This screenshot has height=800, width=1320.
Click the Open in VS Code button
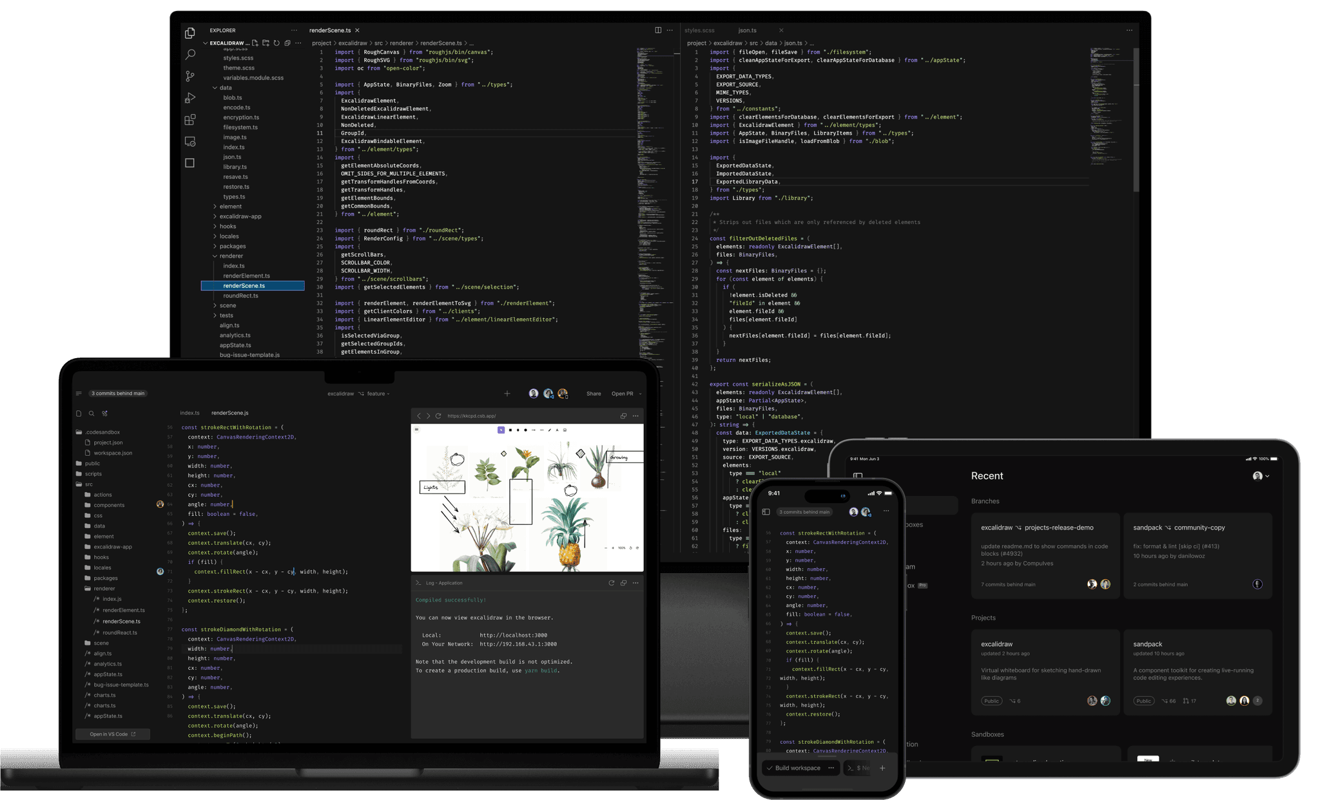[x=112, y=734]
